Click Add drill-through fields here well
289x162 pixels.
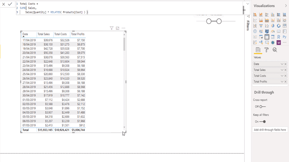tap(270, 130)
